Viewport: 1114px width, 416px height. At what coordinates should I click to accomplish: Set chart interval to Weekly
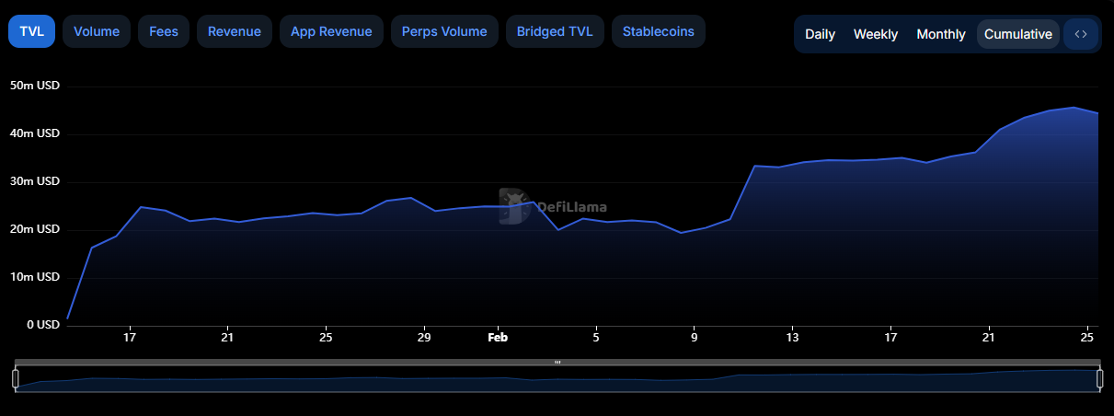tap(876, 34)
